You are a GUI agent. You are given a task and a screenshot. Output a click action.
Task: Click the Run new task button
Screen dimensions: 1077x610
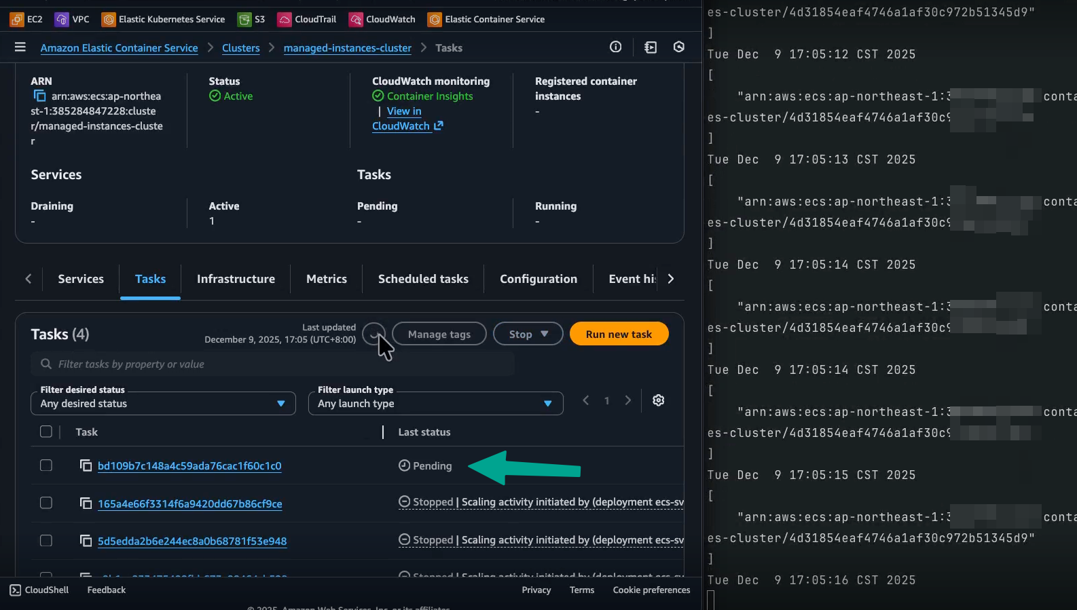(x=619, y=334)
